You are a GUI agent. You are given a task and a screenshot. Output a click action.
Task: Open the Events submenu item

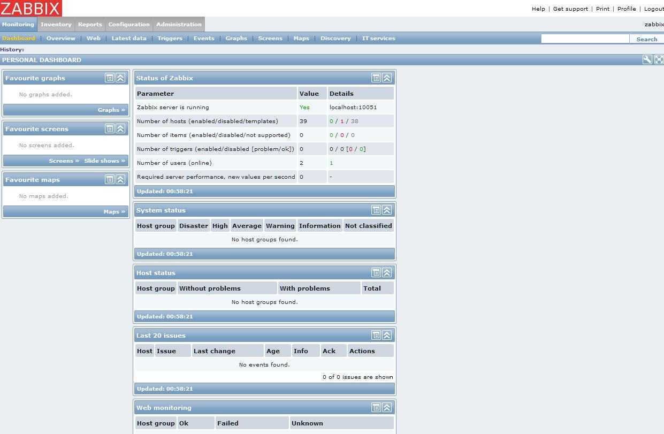(204, 38)
